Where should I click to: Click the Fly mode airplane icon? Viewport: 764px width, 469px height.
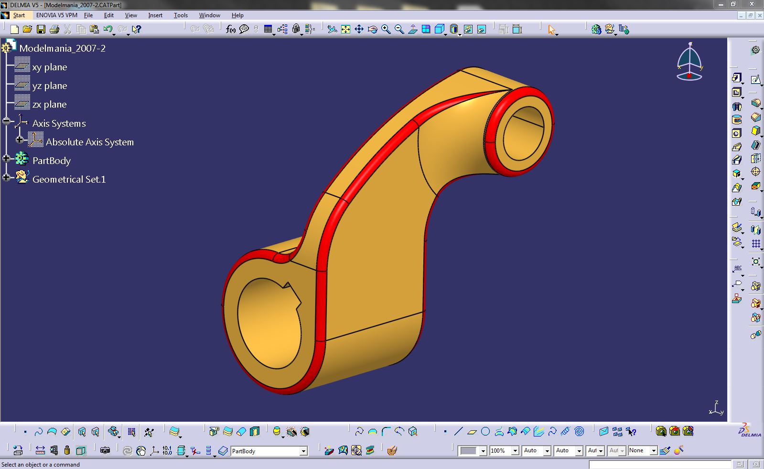click(x=332, y=30)
